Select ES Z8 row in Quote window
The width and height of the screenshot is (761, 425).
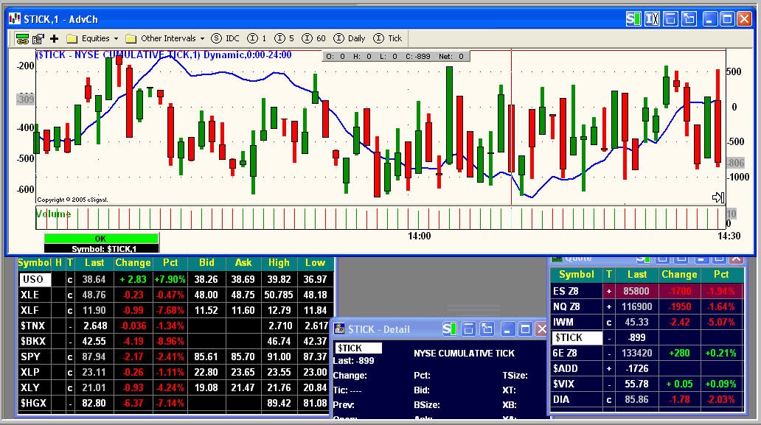[647, 291]
